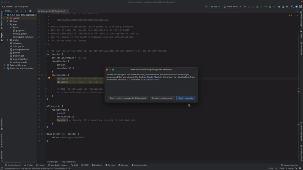This screenshot has width=303, height=170.
Task: Expand the External Libraries tree node
Action: (x=5, y=65)
